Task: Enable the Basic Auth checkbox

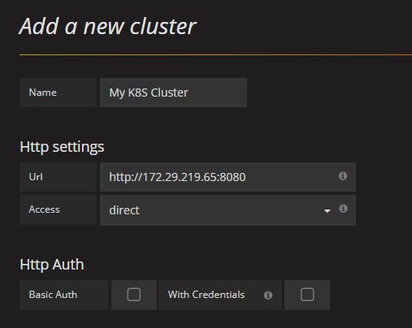Action: tap(134, 295)
